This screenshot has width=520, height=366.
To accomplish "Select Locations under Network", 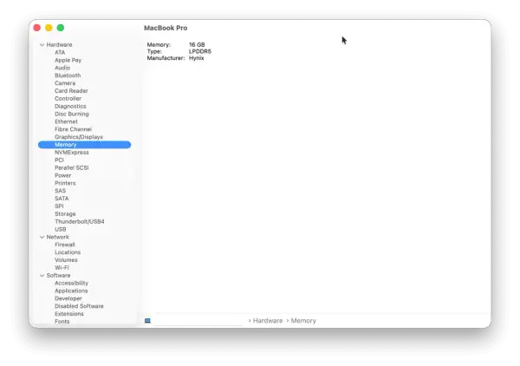I will point(68,252).
